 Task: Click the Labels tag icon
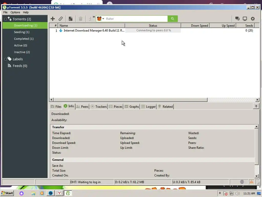pyautogui.click(x=9, y=59)
